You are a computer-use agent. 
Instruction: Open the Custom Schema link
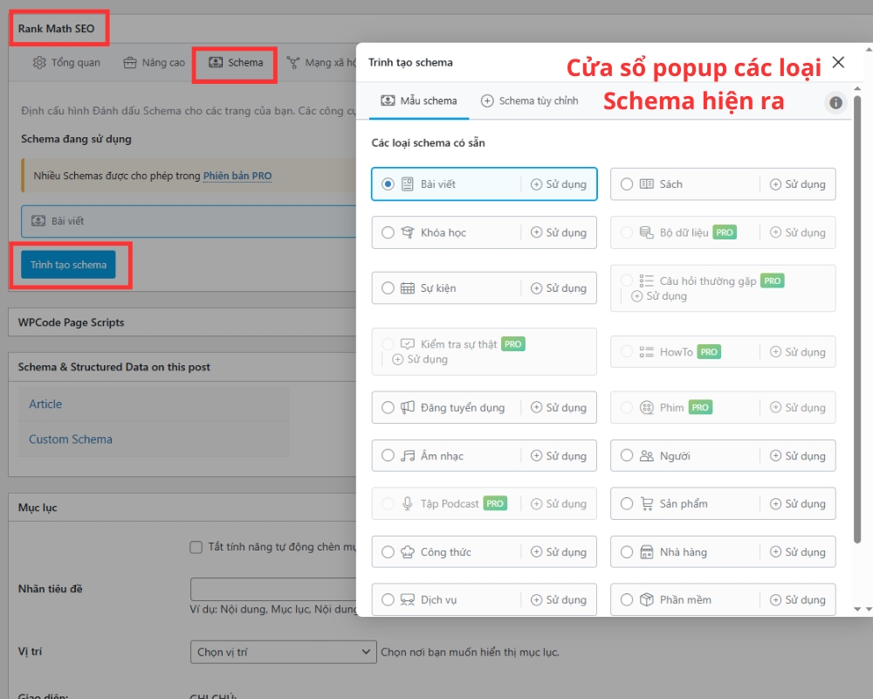[x=71, y=439]
